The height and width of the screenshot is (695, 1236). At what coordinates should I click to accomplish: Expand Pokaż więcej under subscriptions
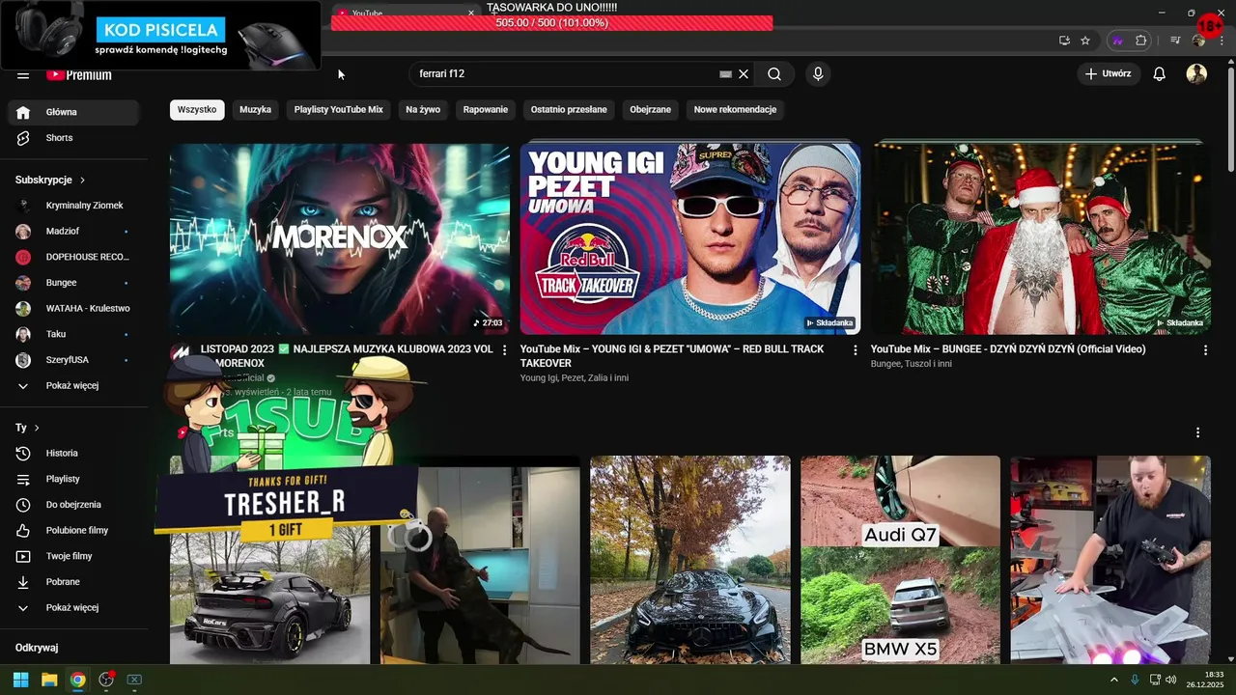pyautogui.click(x=73, y=385)
